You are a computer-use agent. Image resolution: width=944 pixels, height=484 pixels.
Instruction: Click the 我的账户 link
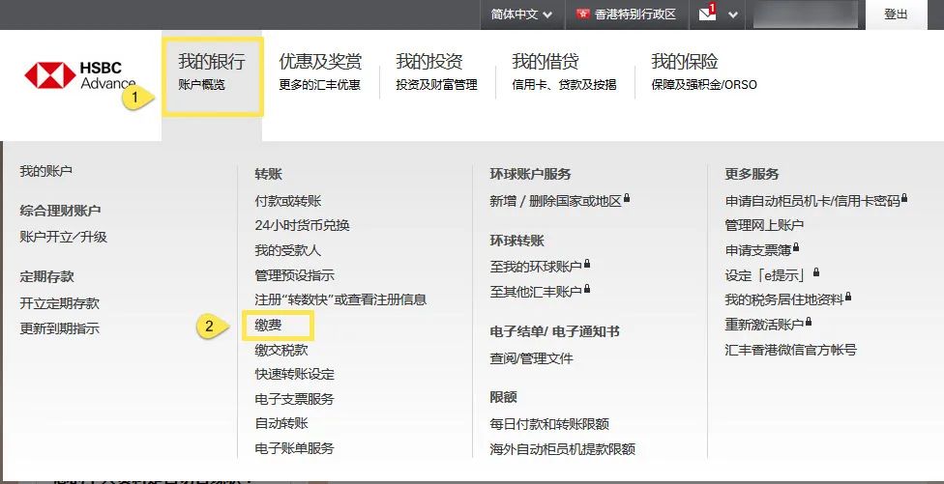(45, 171)
